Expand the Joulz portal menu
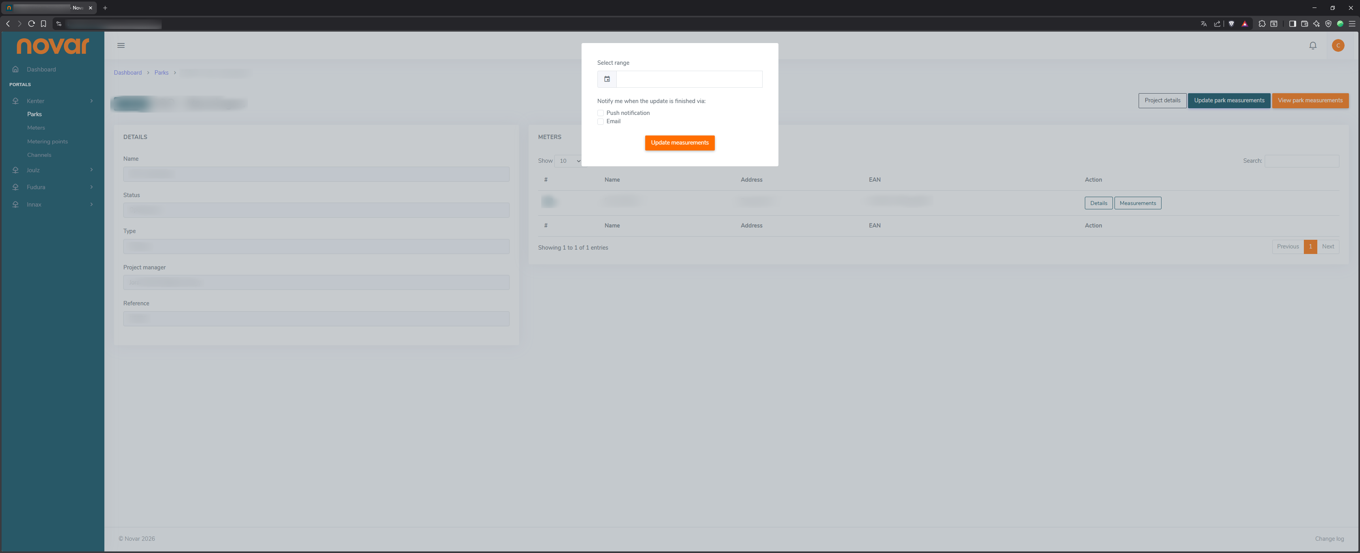Viewport: 1360px width, 553px height. pos(52,170)
